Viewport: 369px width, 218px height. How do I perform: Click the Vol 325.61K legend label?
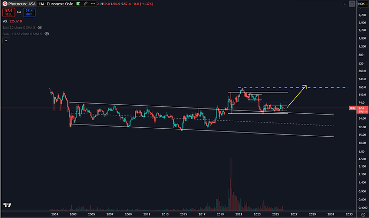[14, 20]
